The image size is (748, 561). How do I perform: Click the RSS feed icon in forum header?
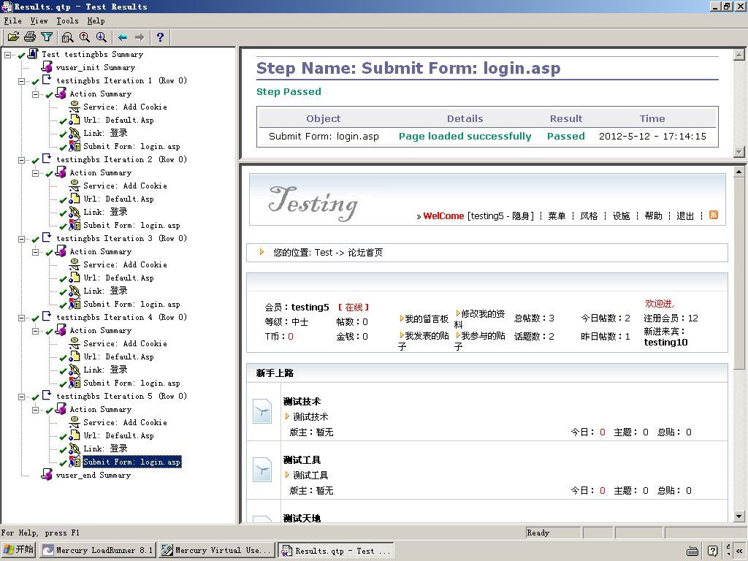click(714, 215)
